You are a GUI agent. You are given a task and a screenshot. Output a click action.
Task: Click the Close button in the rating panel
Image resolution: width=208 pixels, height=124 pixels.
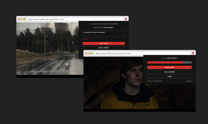tap(169, 76)
